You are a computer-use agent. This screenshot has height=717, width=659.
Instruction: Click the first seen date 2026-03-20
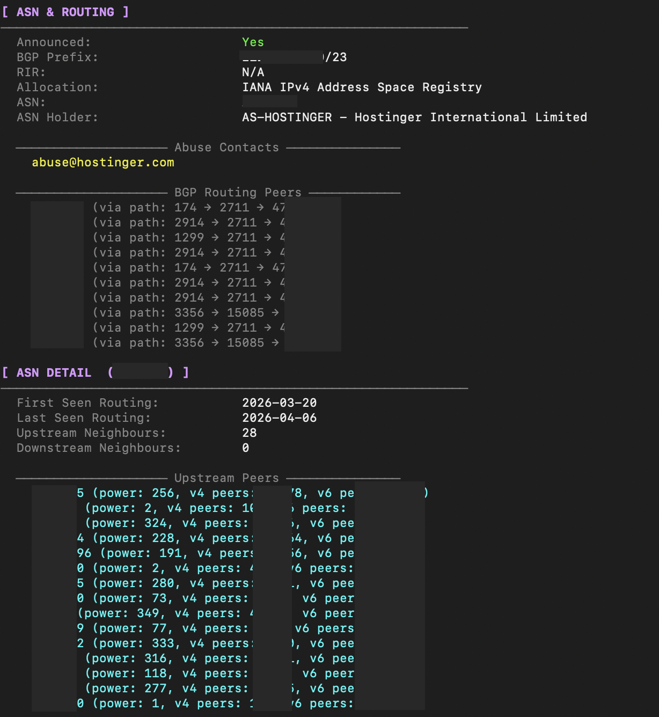[x=279, y=403]
